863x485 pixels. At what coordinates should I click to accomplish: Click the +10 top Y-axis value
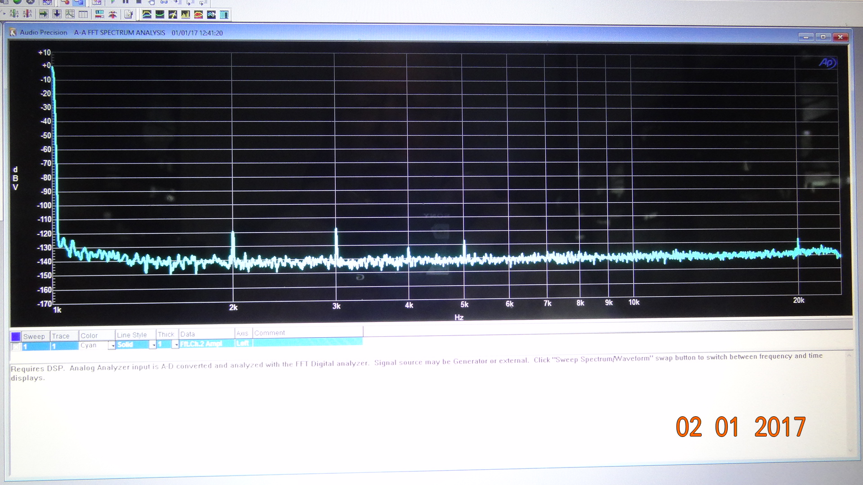point(44,53)
